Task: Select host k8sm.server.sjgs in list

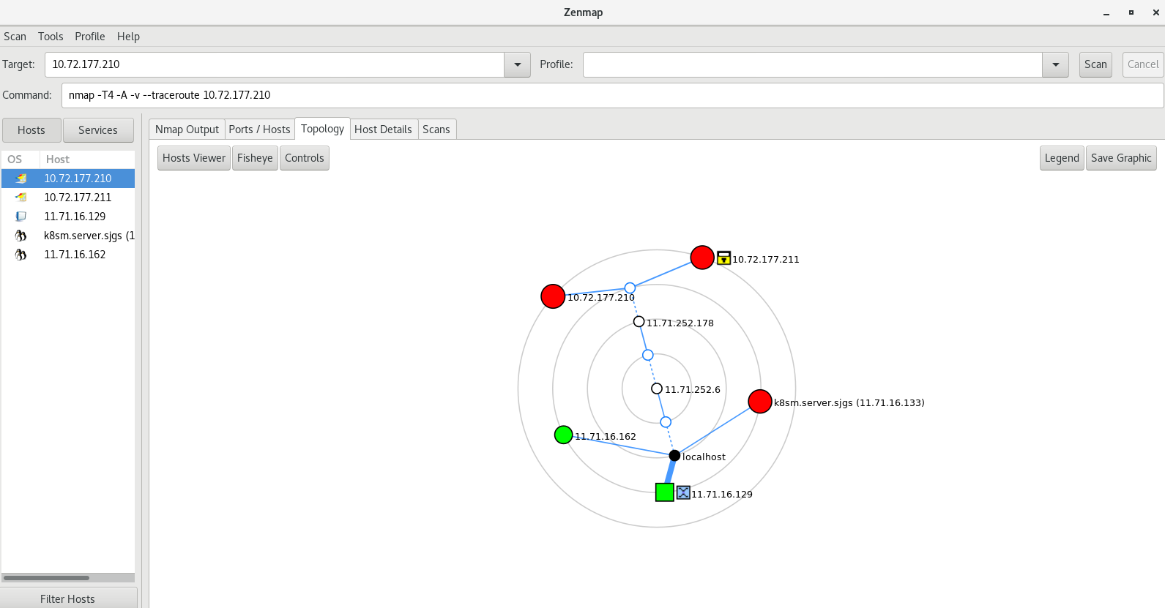Action: [68, 236]
